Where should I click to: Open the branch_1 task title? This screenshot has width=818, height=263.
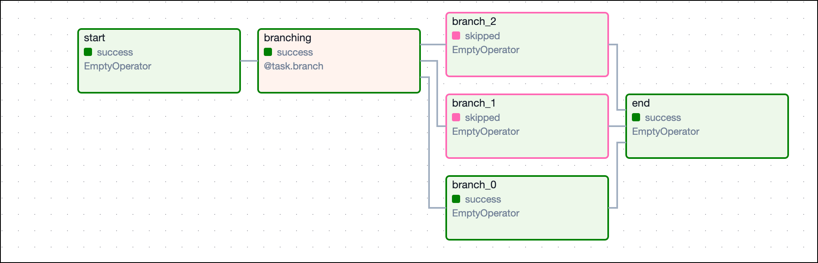pos(474,103)
